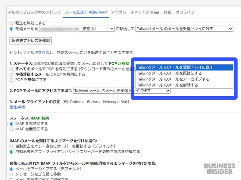Select 自動消去をオフ radio button
This screenshot has height=180, width=241.
[x=11, y=152]
